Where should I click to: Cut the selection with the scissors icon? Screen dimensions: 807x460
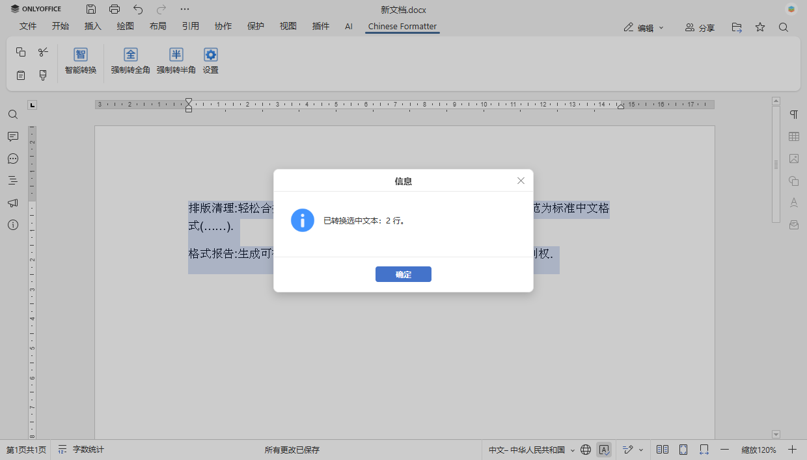(43, 52)
